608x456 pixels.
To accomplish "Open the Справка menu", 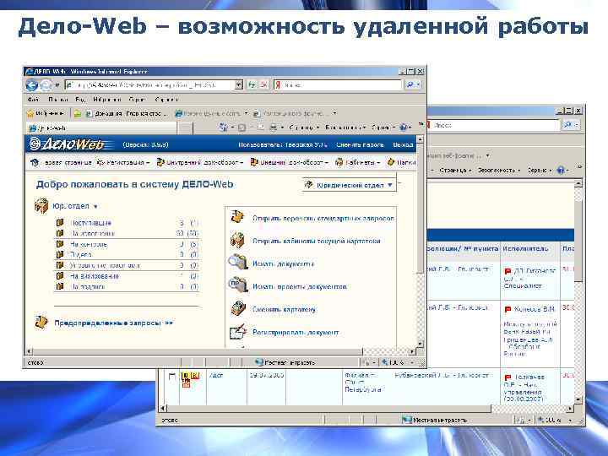I will (166, 100).
